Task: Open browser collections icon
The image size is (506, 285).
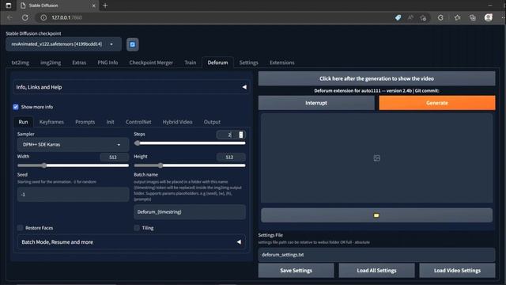Action: tap(473, 17)
